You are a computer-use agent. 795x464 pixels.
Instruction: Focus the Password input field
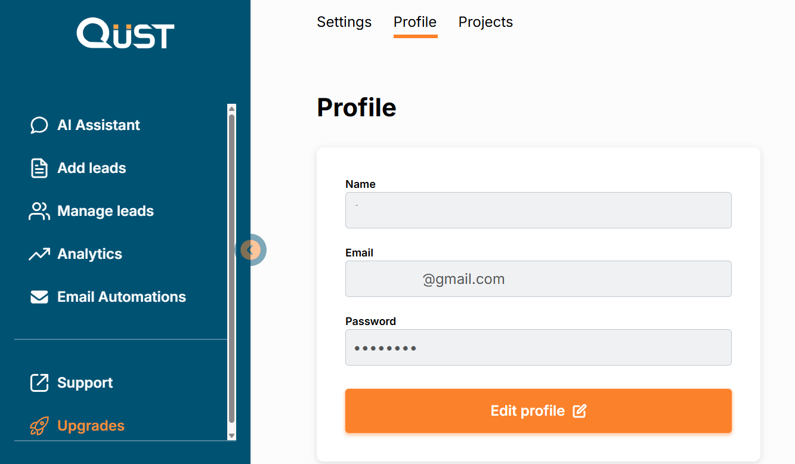(538, 347)
